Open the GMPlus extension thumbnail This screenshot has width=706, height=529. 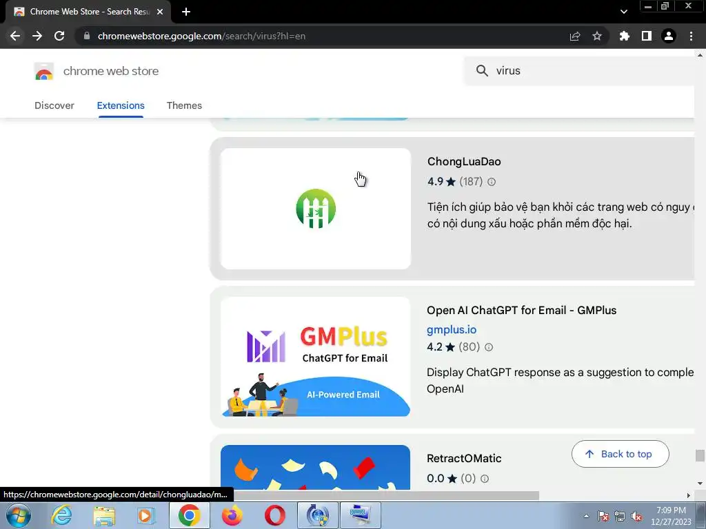(x=316, y=356)
